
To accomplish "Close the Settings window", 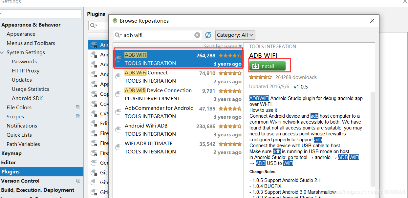I will (x=404, y=1).
